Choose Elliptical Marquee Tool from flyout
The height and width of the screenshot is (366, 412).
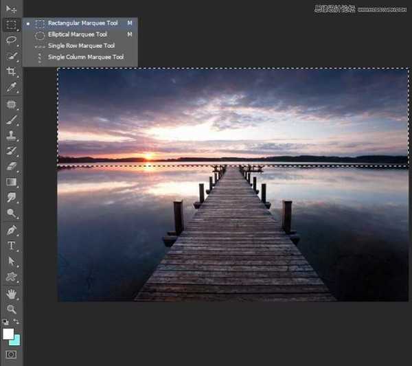pyautogui.click(x=77, y=34)
